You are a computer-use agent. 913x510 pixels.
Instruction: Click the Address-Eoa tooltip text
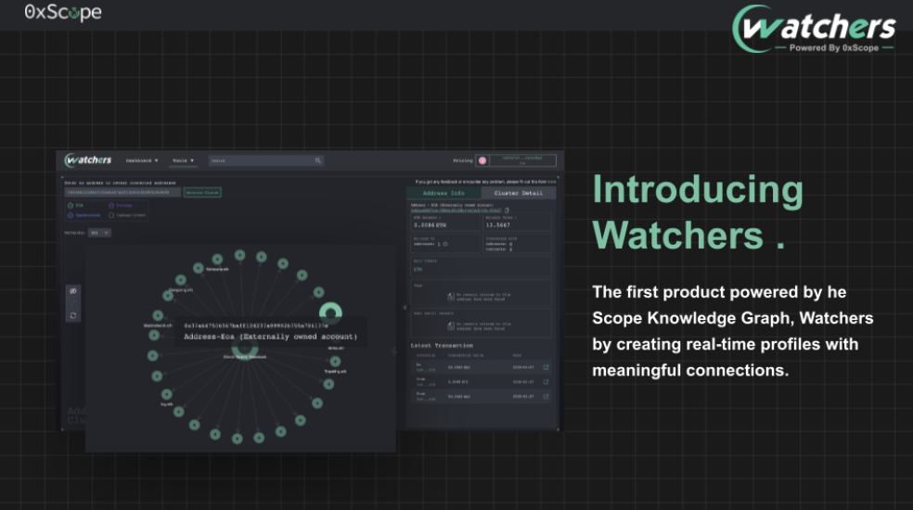point(271,337)
